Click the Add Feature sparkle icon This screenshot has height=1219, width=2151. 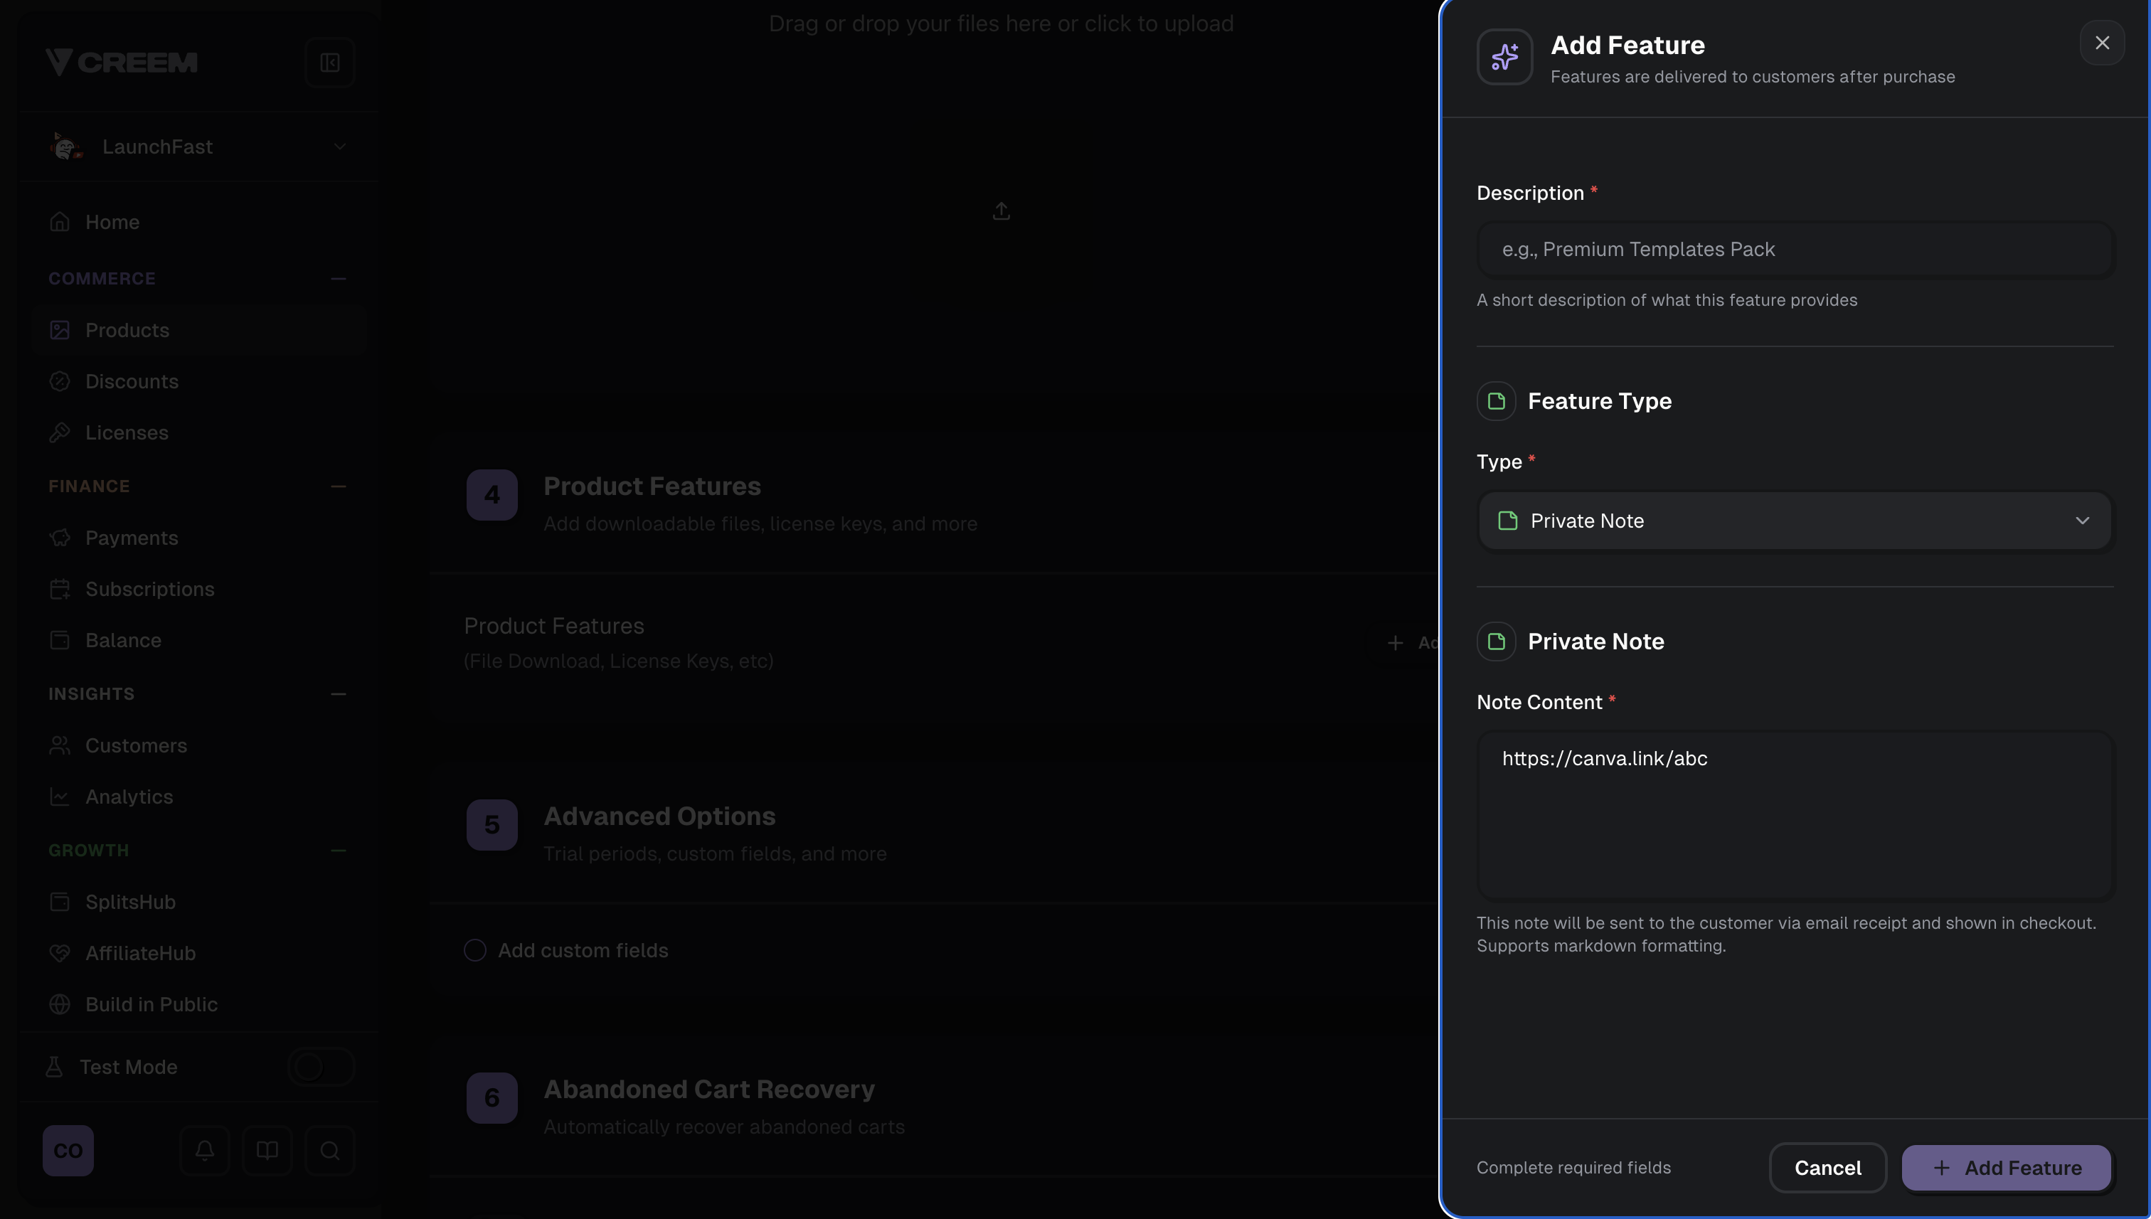click(x=1504, y=57)
